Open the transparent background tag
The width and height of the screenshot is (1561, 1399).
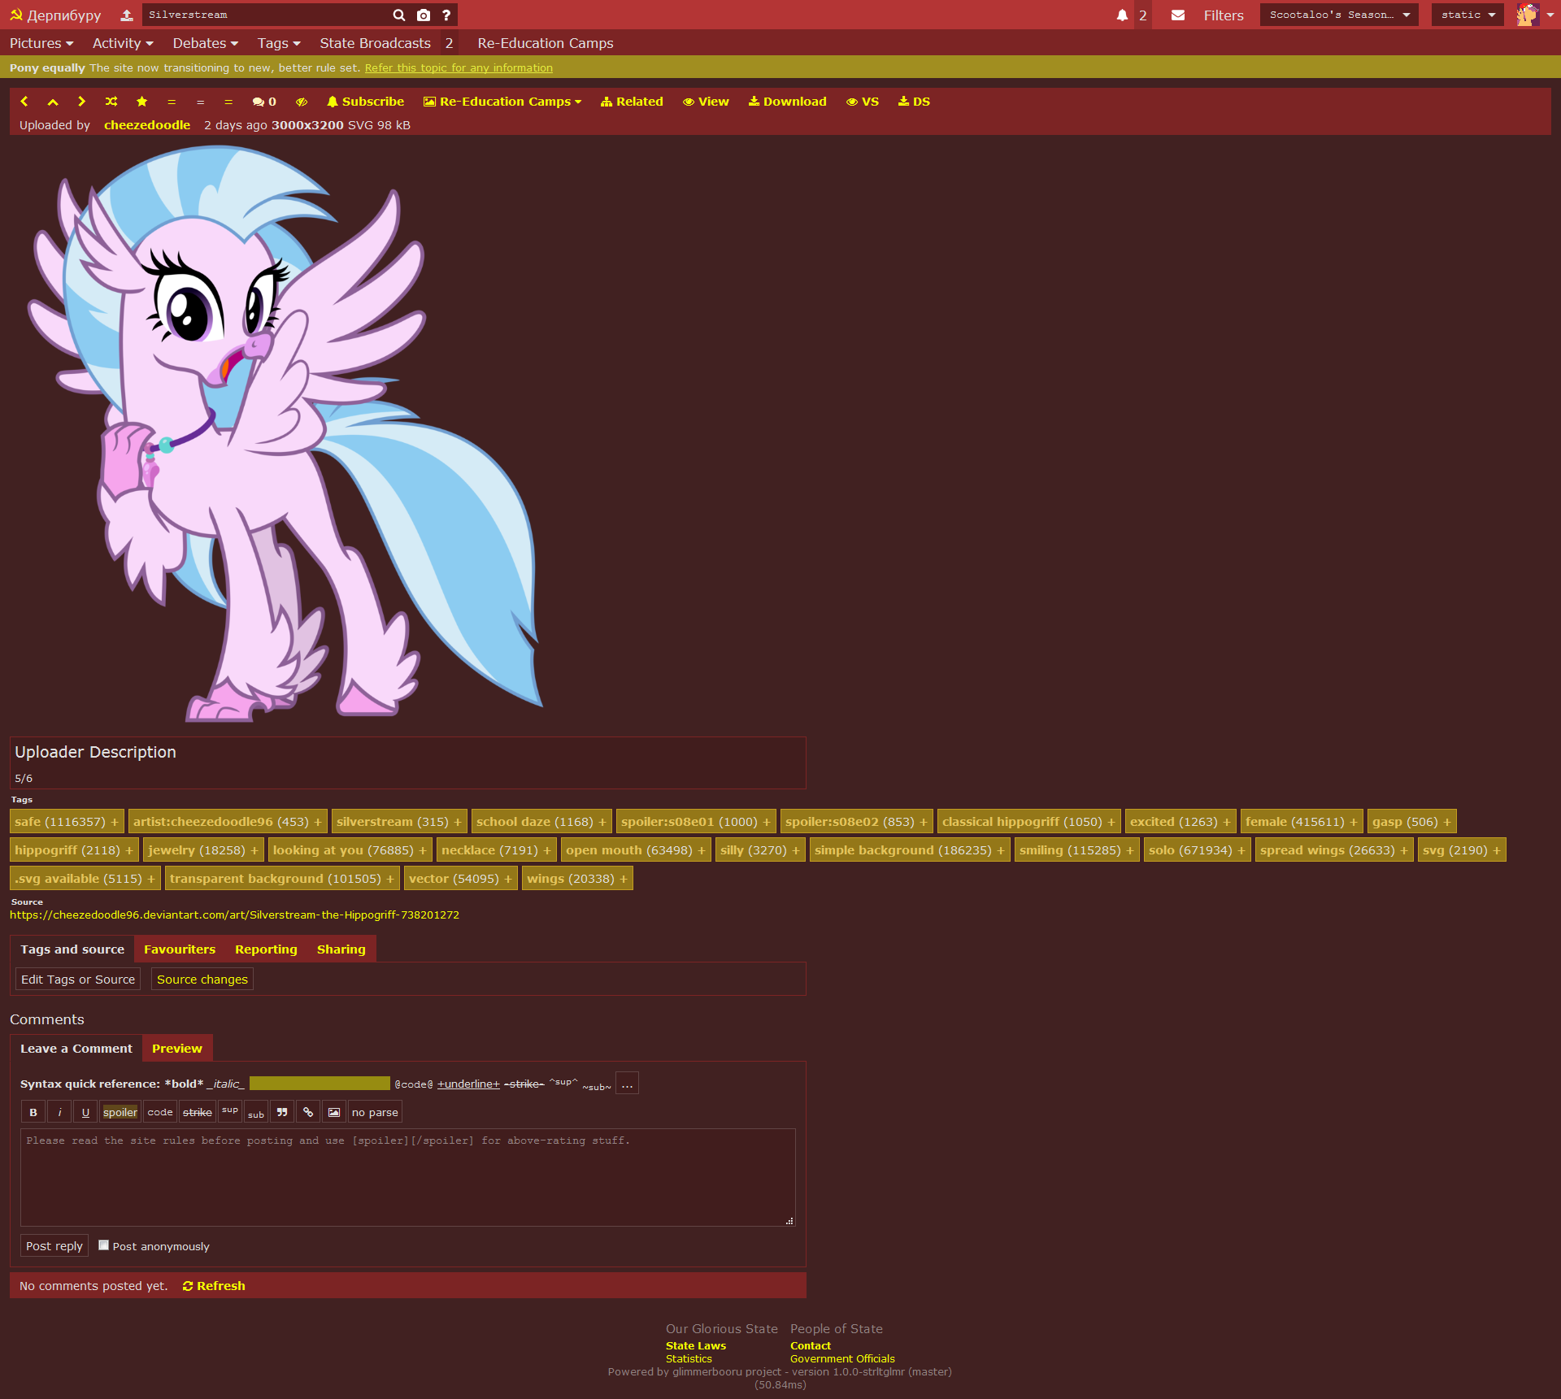(246, 879)
